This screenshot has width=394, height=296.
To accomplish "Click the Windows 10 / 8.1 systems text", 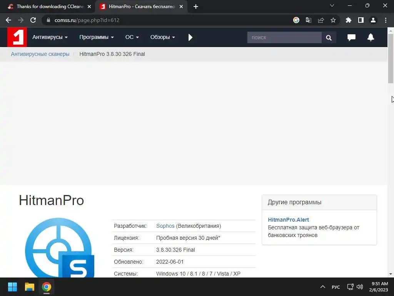I will click(198, 274).
